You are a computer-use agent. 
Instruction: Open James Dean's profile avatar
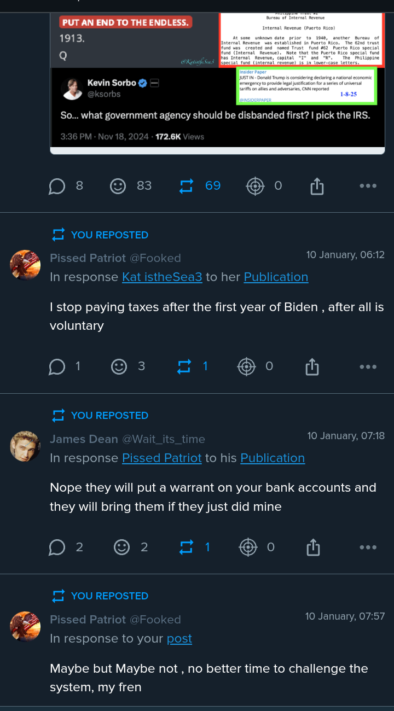(x=25, y=446)
